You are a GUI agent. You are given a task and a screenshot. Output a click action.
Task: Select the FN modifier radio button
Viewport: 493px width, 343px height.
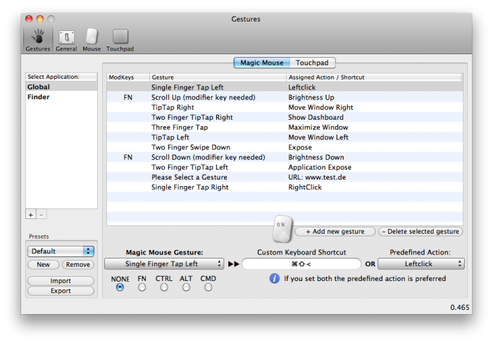[142, 287]
